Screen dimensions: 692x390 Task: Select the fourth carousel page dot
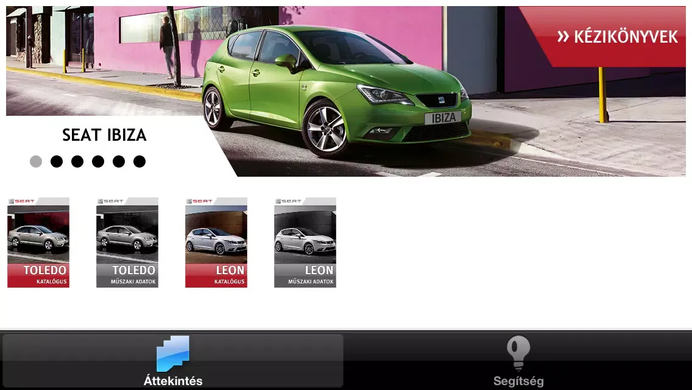[x=98, y=161]
